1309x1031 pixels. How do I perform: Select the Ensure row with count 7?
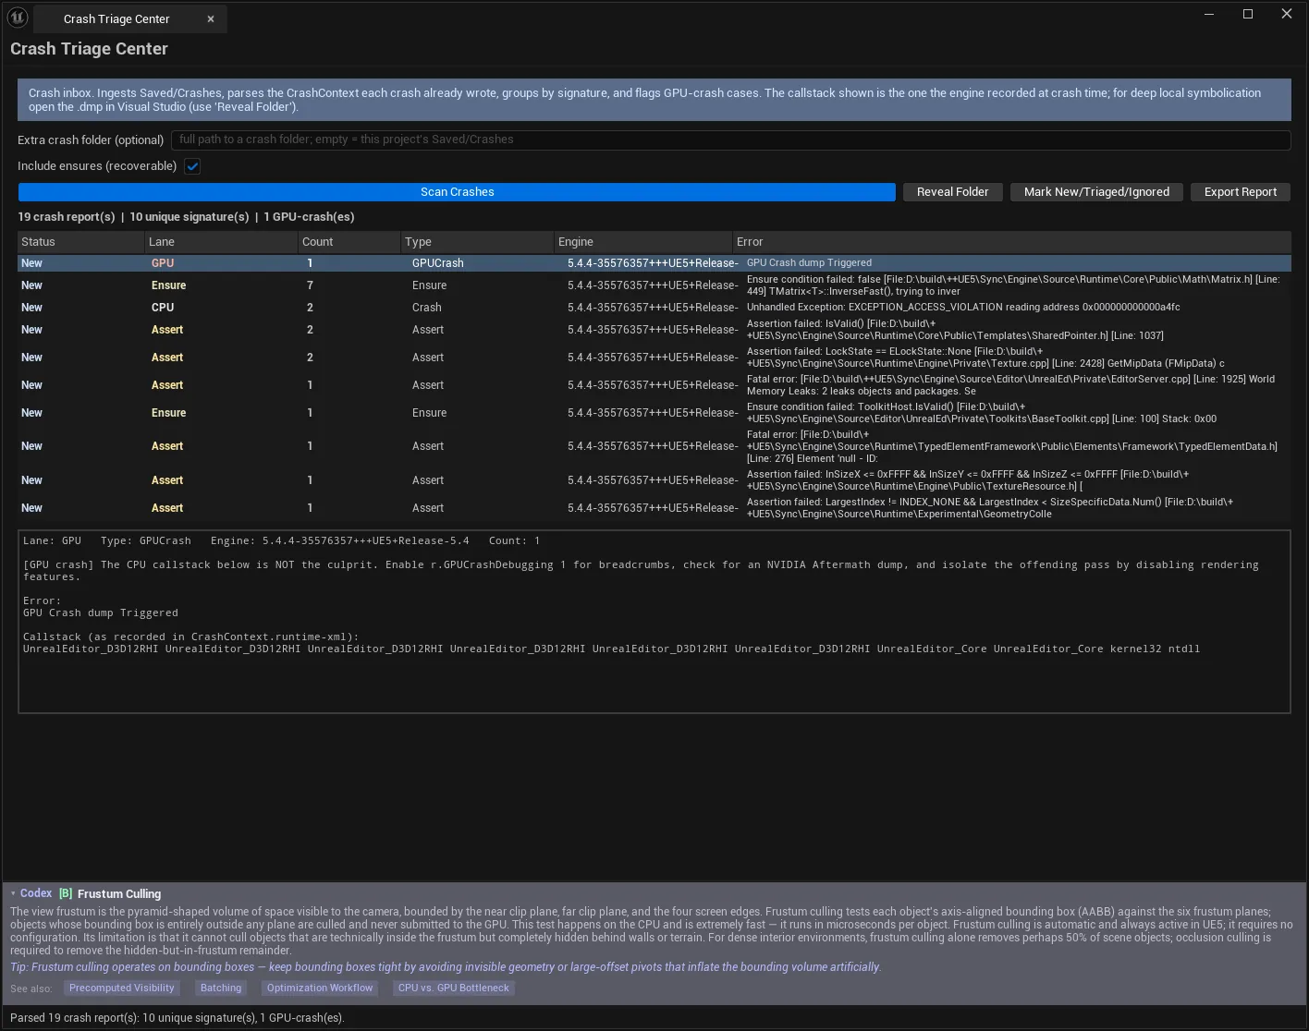654,285
